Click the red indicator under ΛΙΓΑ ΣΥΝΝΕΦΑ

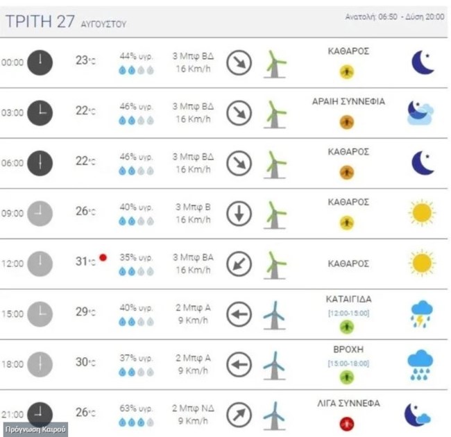pos(348,422)
